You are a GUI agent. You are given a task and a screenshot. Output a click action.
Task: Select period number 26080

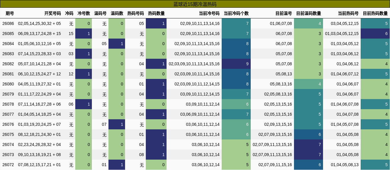8,84
